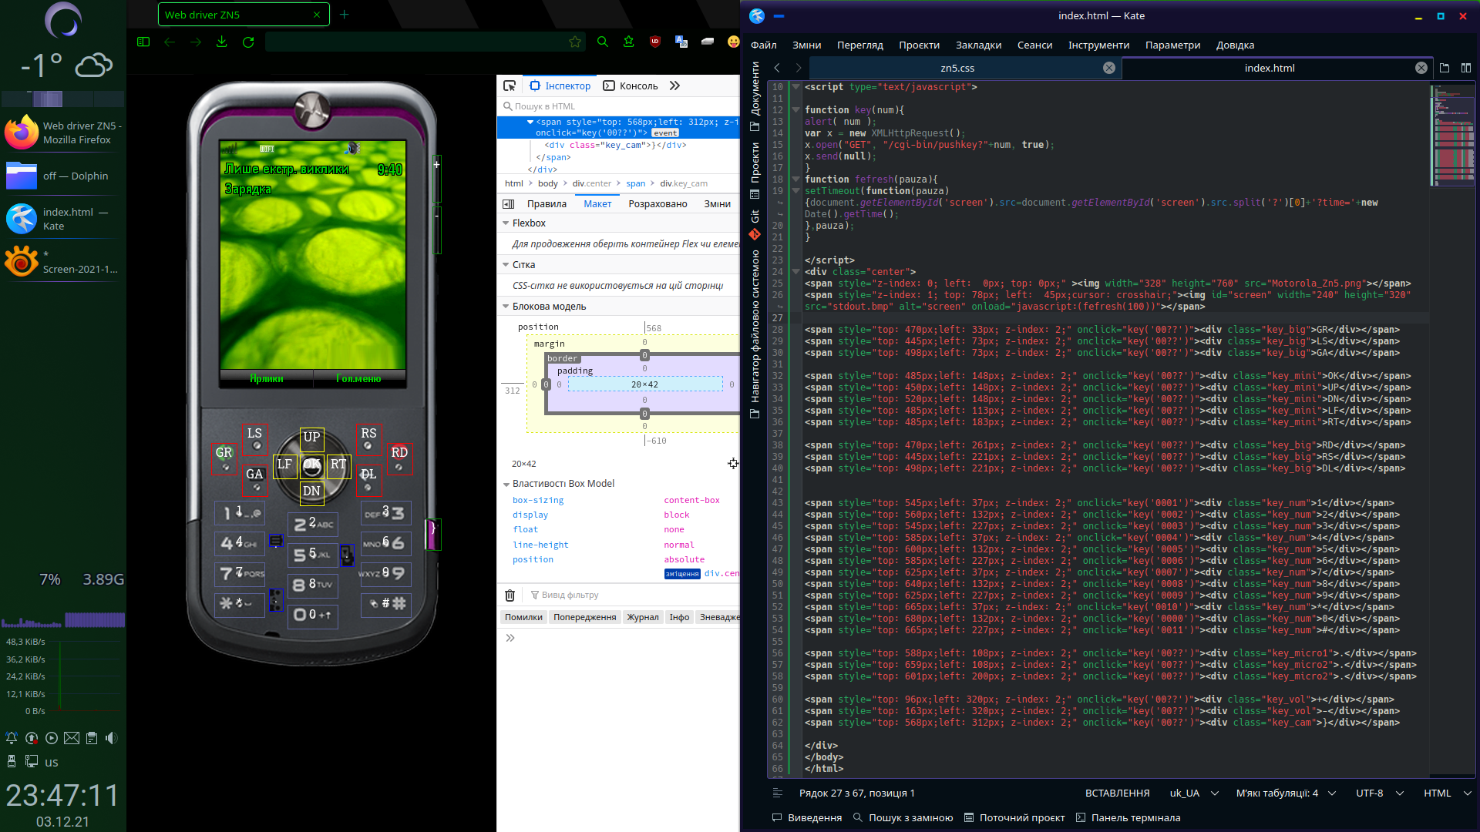
Task: Open the Закладки menu in Kate
Action: 978,45
